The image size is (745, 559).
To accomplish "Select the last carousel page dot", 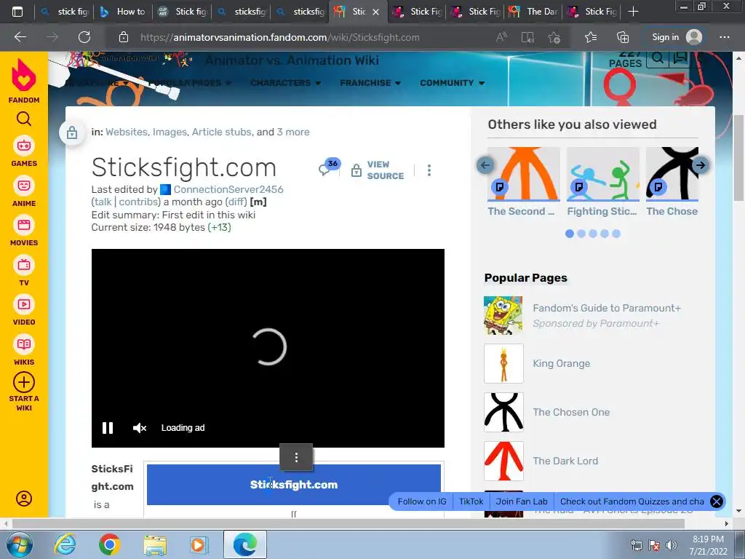I will 616,234.
